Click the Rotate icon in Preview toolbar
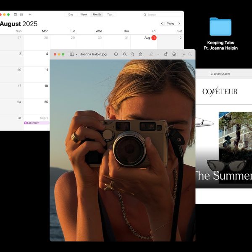Image resolution: width=252 pixels, height=252 pixels. (166, 54)
